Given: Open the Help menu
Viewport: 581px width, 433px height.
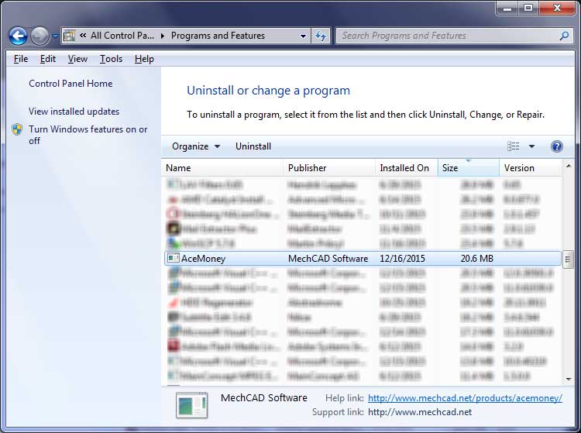Looking at the screenshot, I should [144, 59].
